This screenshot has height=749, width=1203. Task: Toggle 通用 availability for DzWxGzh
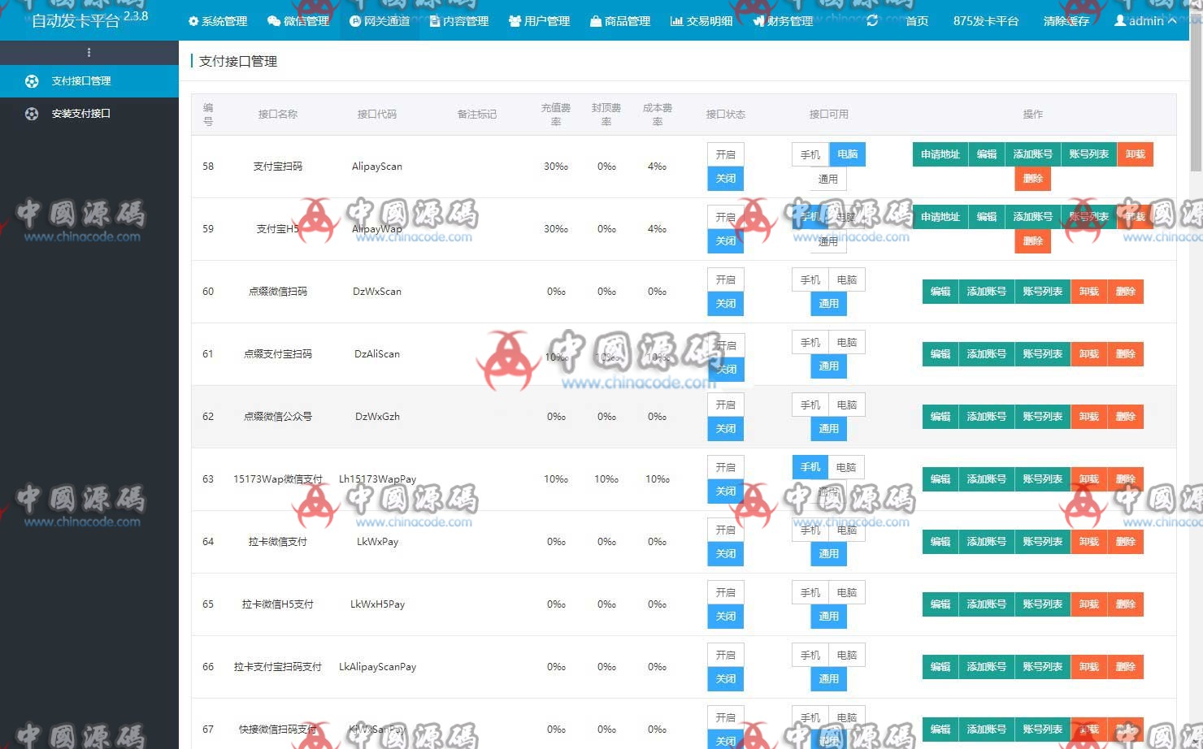point(828,428)
